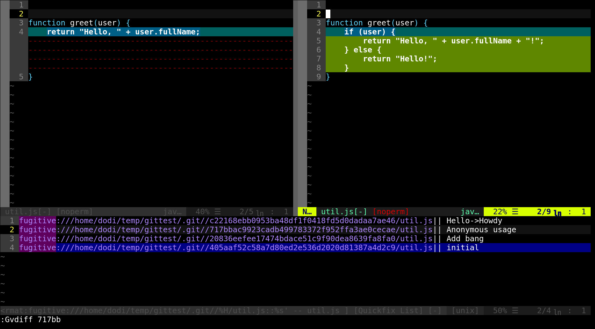Click the red [noperm] flag in right status bar
Screen dimensions: 595x329
coord(390,212)
